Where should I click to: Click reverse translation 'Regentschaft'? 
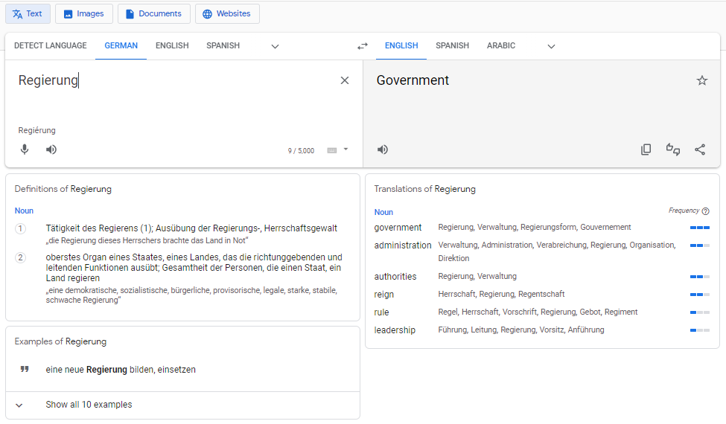(542, 294)
